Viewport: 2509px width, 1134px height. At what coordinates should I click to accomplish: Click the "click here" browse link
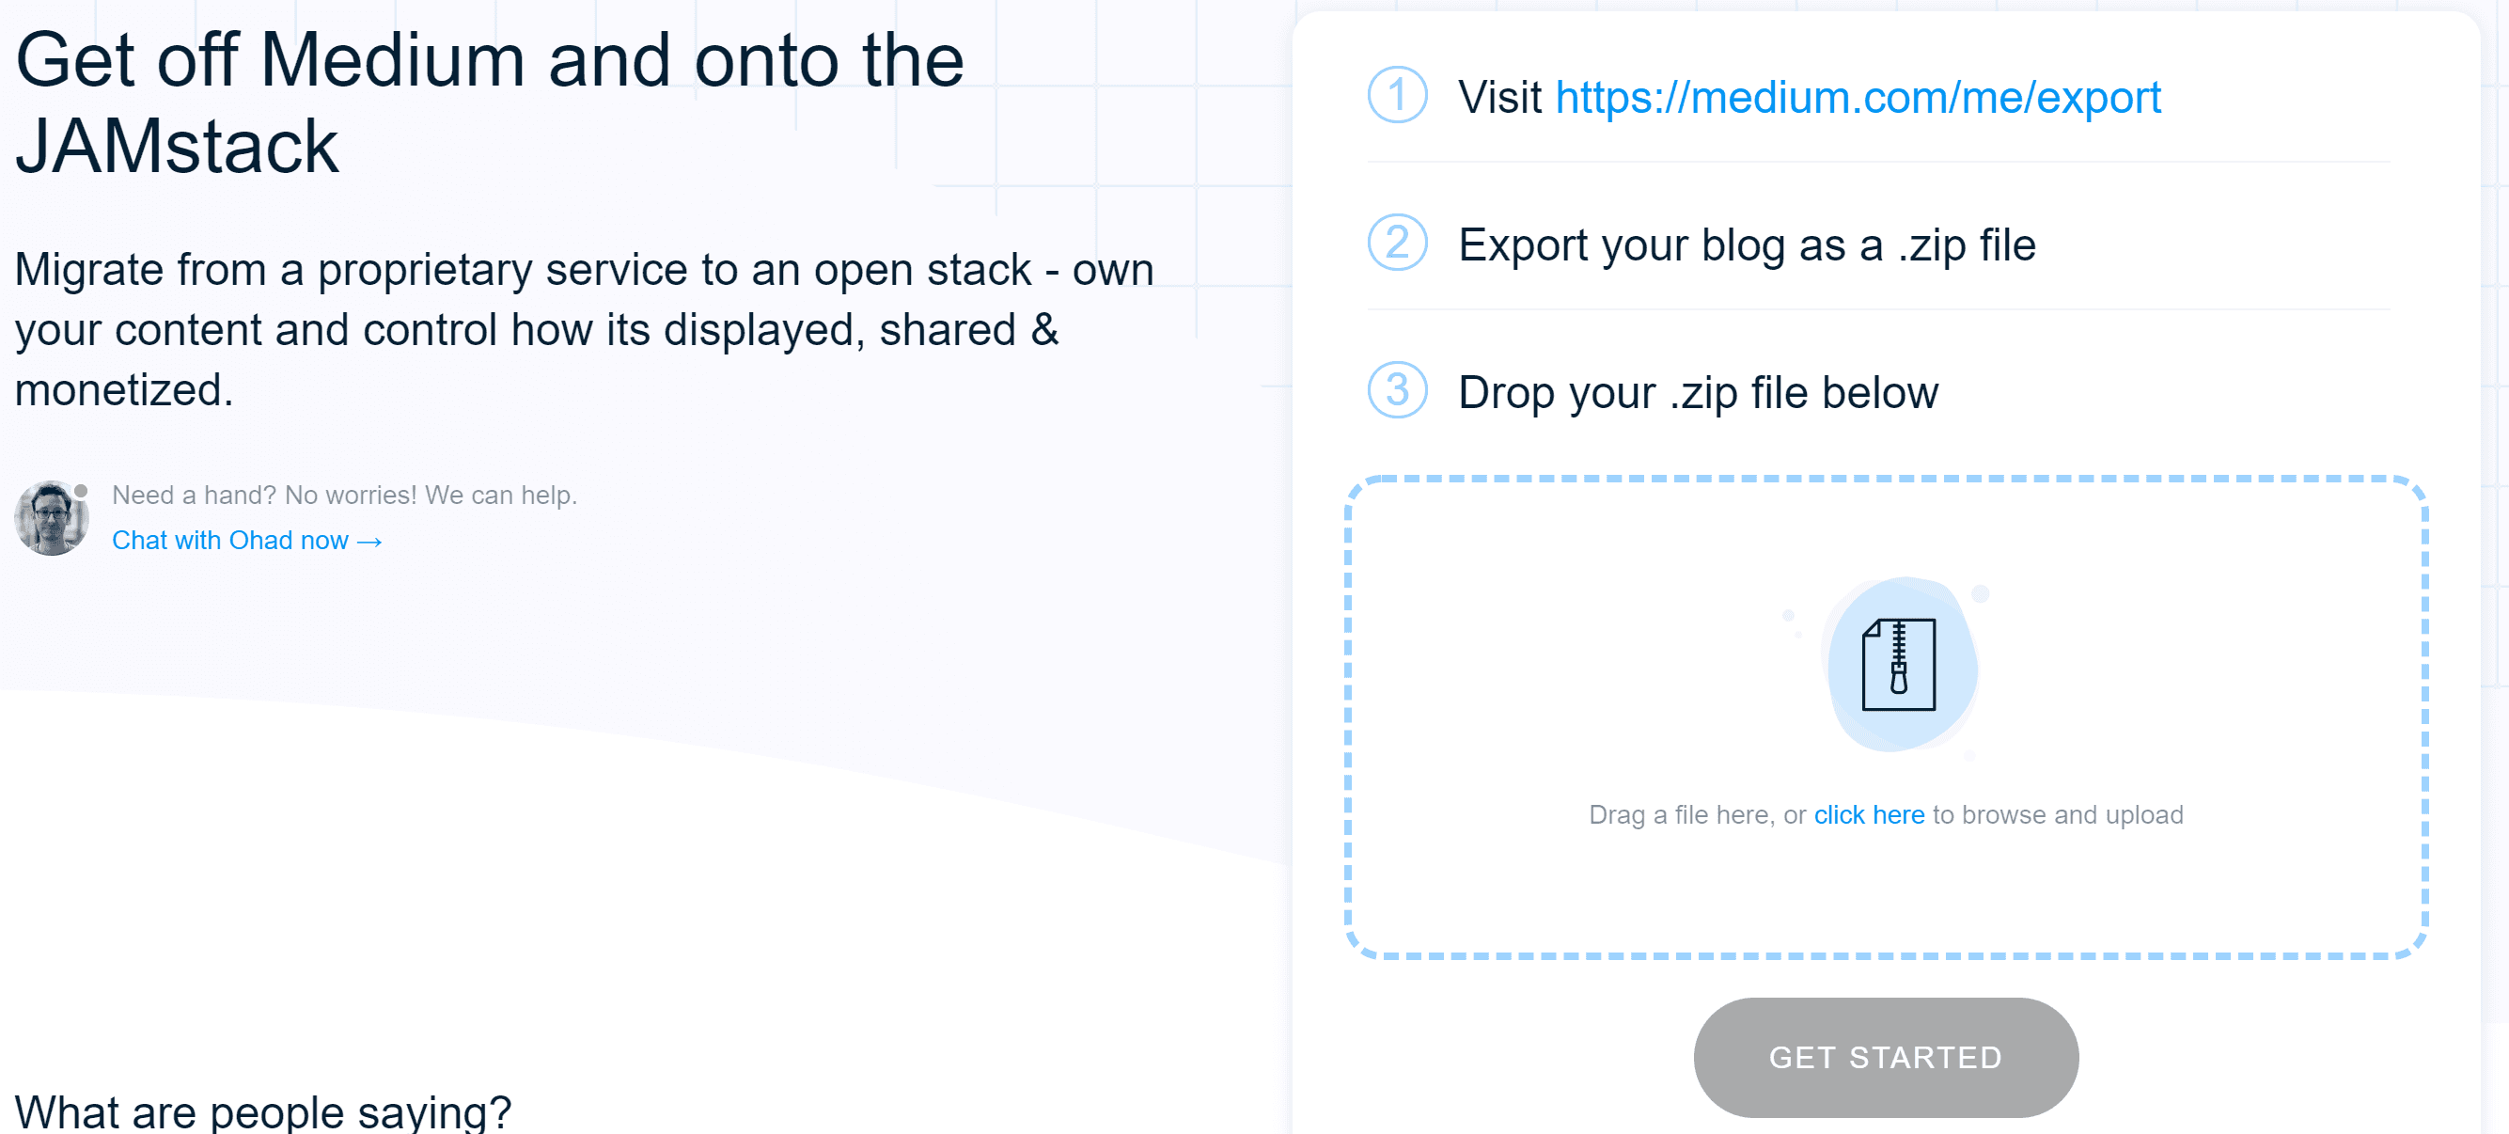pyautogui.click(x=1868, y=814)
